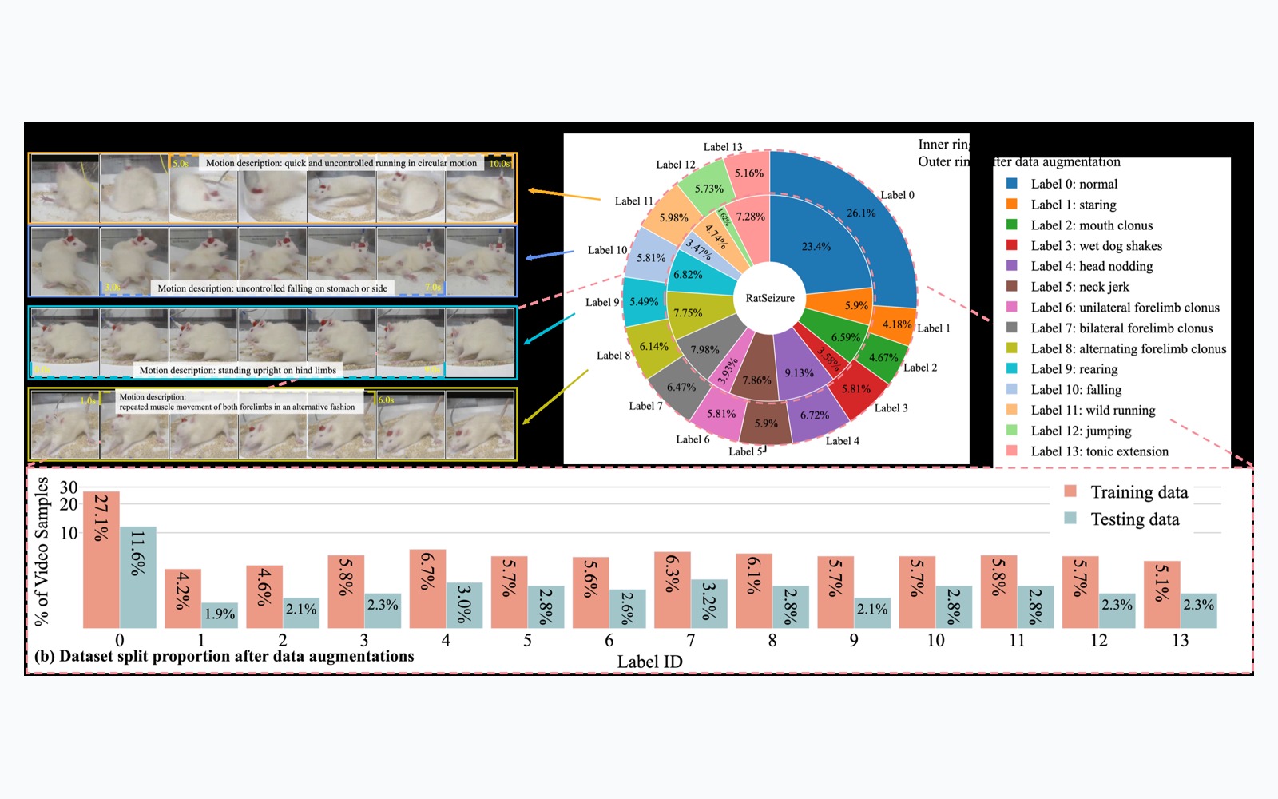Click the 6.72% outer segment for Label 4
1278x799 pixels.
(815, 415)
